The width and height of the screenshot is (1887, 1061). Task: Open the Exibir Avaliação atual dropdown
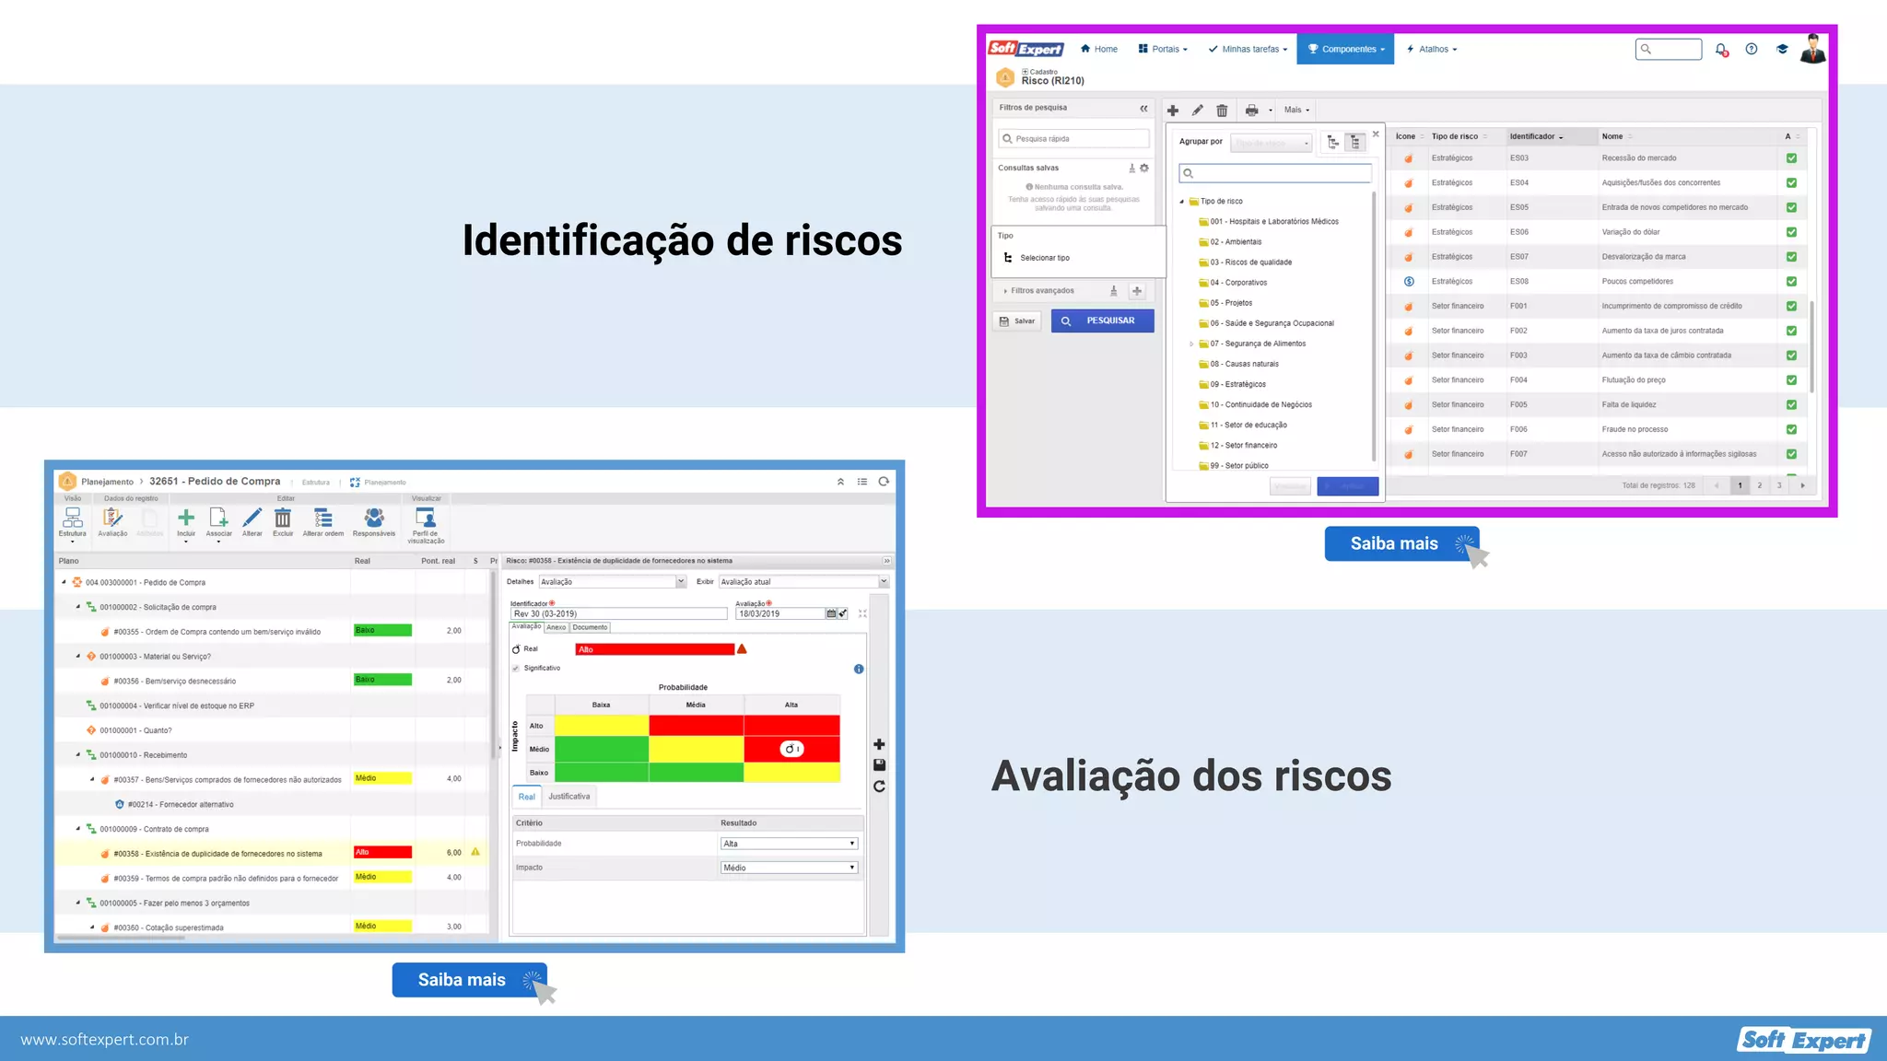[x=803, y=582]
